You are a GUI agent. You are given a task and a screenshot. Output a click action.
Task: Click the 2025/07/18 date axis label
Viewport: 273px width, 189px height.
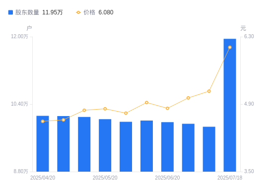(x=230, y=178)
